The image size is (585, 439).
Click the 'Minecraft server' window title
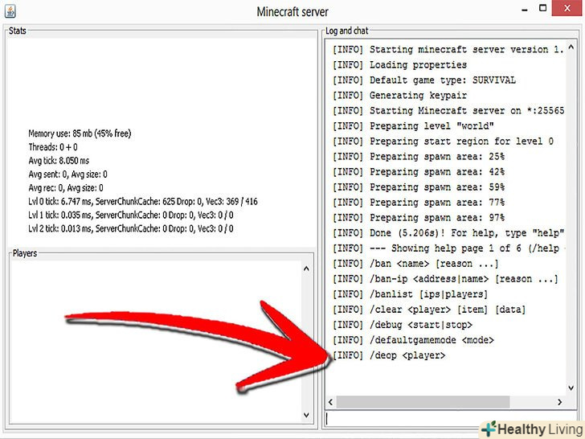292,12
